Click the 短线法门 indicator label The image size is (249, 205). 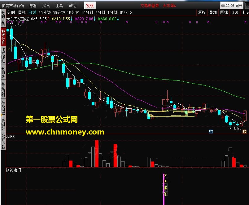(x=14, y=170)
